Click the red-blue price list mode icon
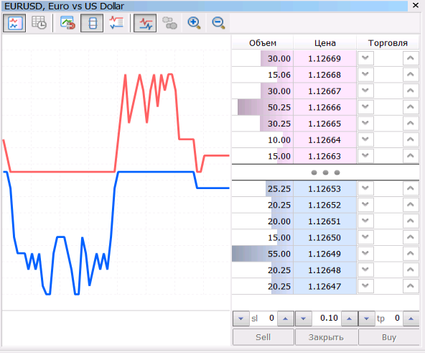Screen dimensions: 425x353 (x=116, y=23)
